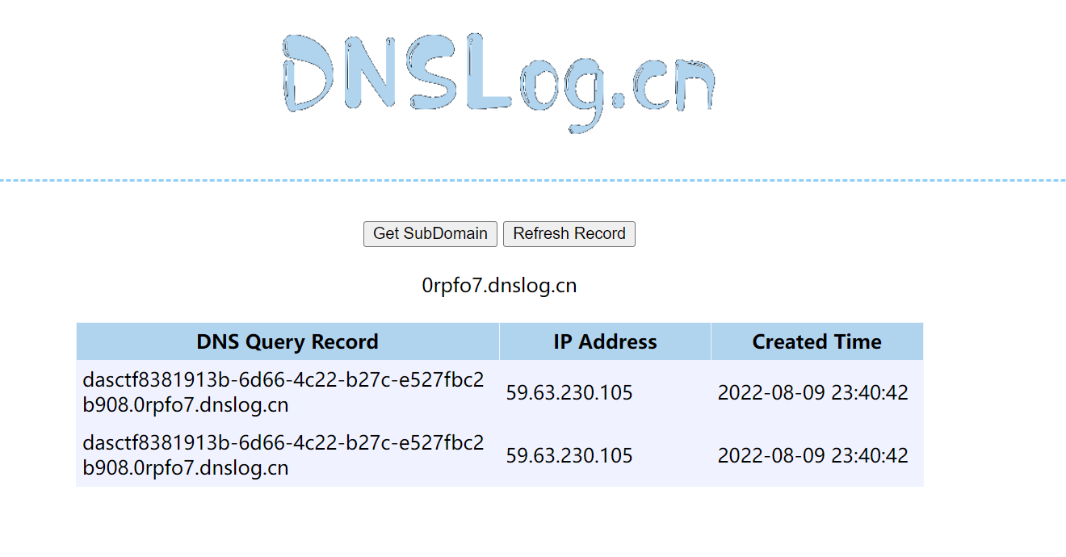Select the 0rpfo7.dnslog.cn subdomain text

[x=499, y=285]
